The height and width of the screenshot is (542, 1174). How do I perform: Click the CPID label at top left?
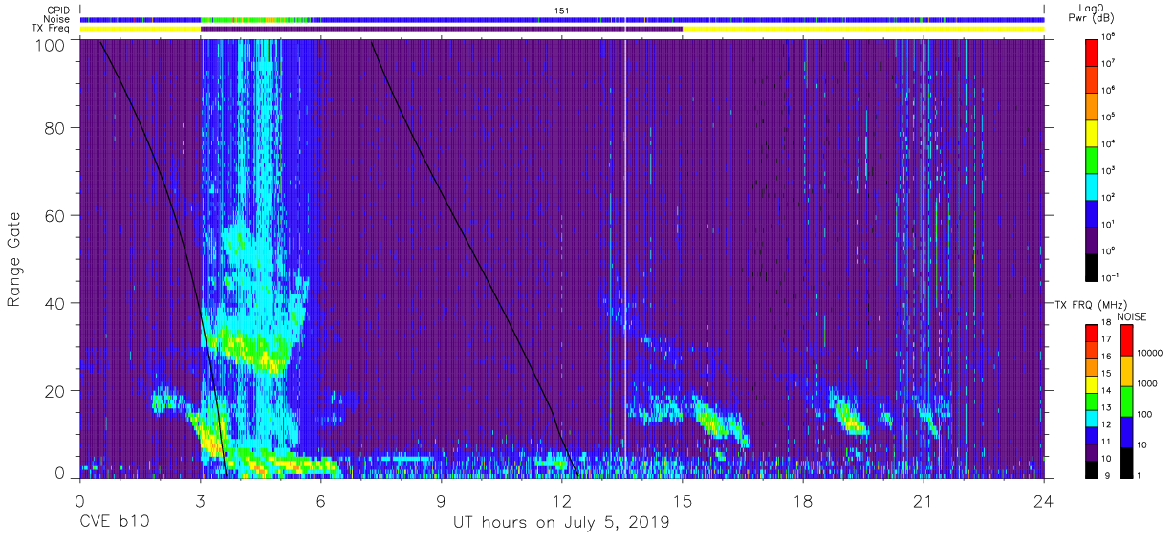[58, 11]
